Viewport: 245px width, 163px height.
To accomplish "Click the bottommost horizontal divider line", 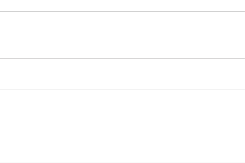I will [122, 163].
